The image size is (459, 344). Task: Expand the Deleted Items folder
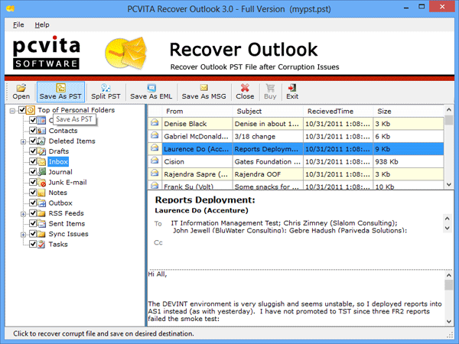[23, 141]
